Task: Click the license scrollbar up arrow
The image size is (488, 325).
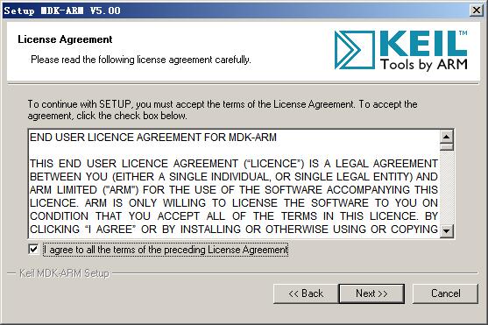Action: [x=447, y=137]
